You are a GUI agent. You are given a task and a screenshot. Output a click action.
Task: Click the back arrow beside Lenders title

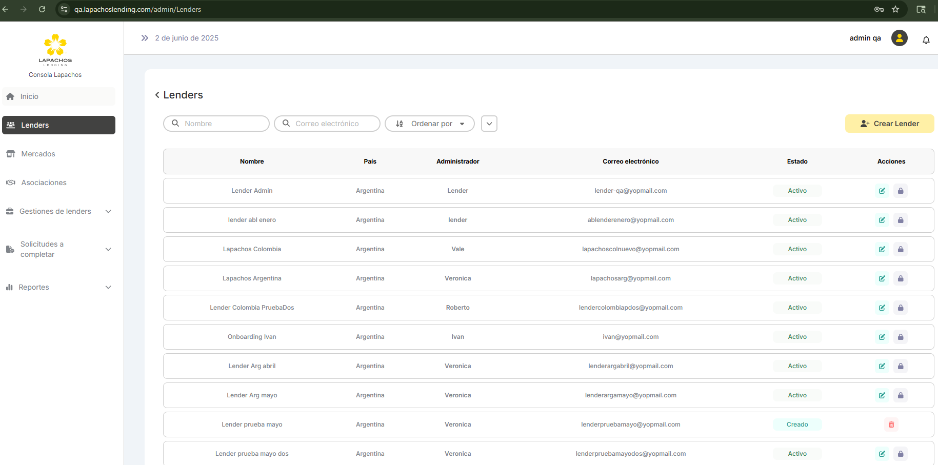(157, 95)
